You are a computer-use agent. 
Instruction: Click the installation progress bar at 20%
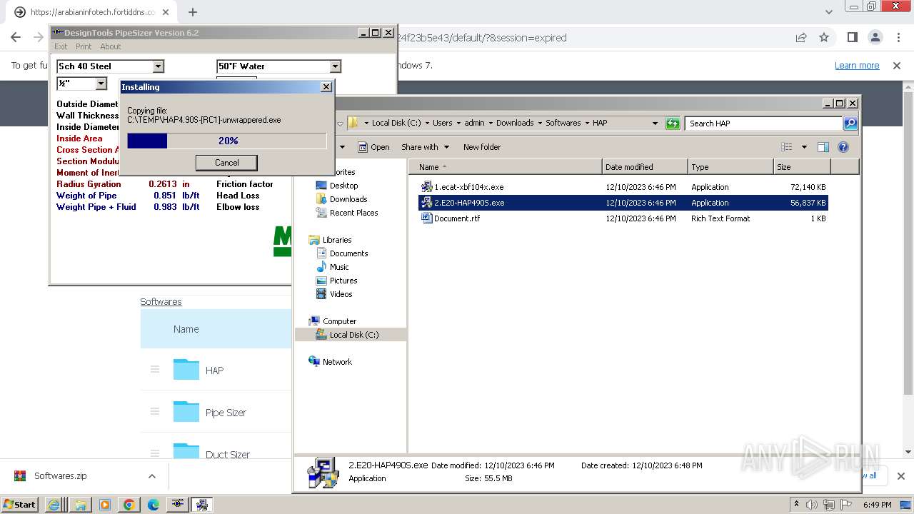pos(226,141)
